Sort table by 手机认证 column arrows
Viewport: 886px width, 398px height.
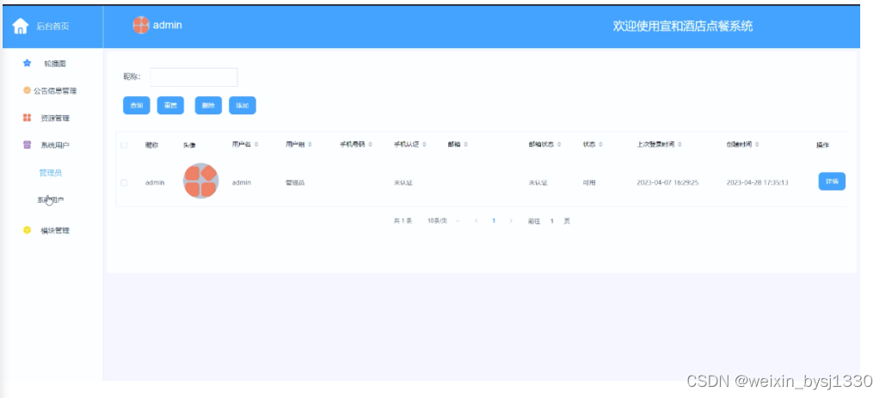424,144
